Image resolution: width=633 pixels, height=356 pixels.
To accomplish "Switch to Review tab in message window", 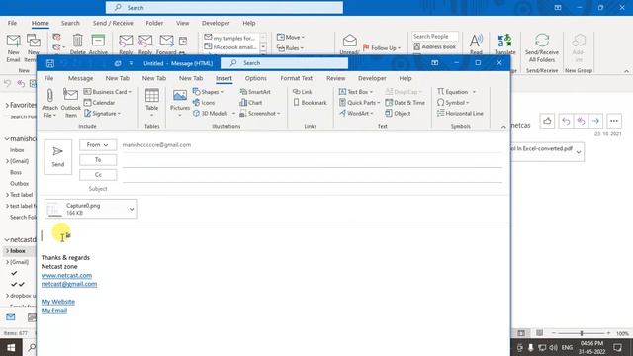I will point(336,78).
